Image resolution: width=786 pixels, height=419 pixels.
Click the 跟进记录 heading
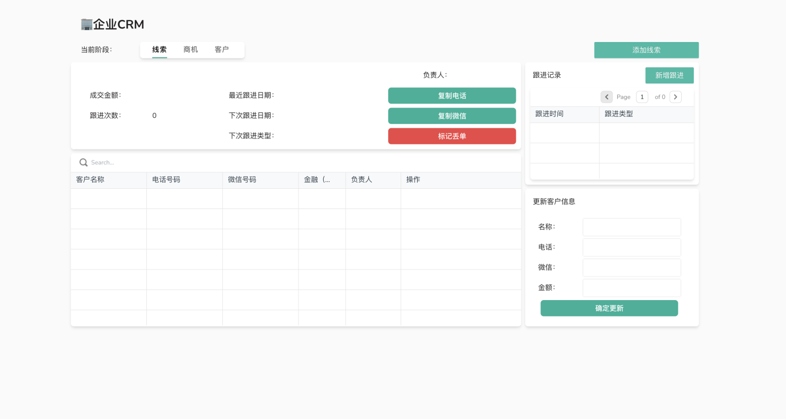[x=547, y=75]
